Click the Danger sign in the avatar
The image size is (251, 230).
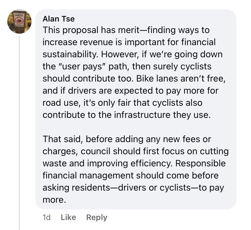19,21
